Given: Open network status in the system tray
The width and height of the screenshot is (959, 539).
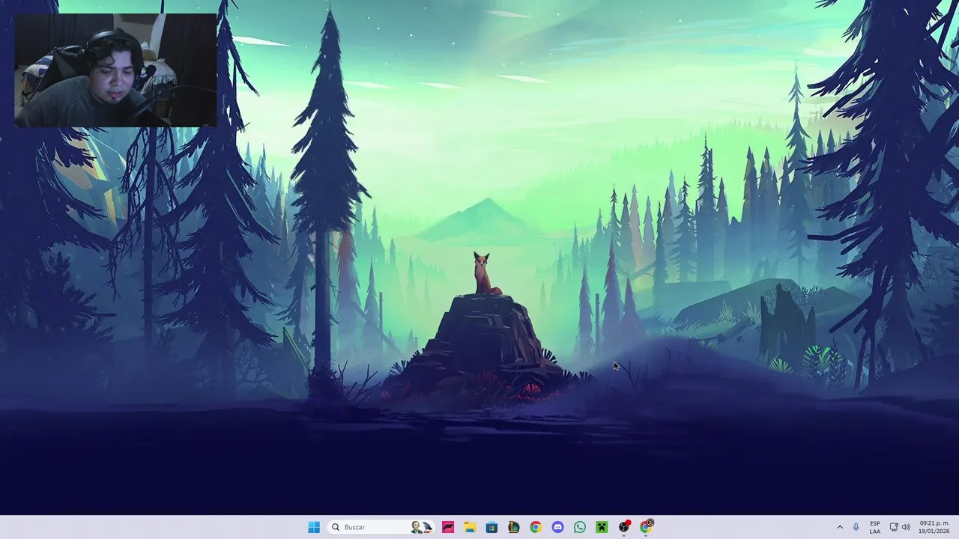Looking at the screenshot, I should 894,527.
